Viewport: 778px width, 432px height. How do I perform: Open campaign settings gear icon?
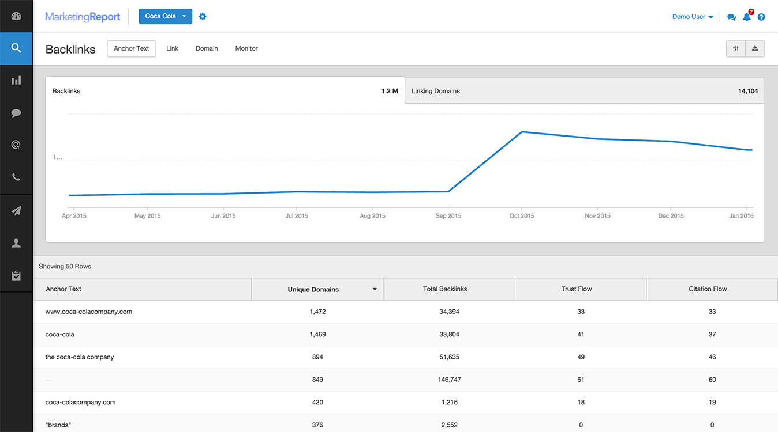point(203,16)
